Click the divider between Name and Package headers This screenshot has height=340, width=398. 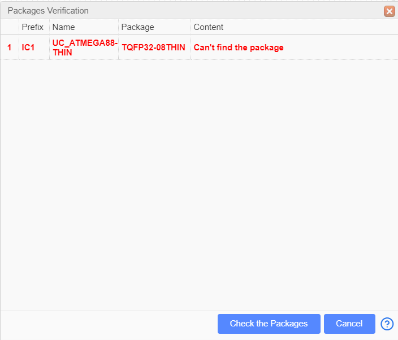(x=119, y=27)
